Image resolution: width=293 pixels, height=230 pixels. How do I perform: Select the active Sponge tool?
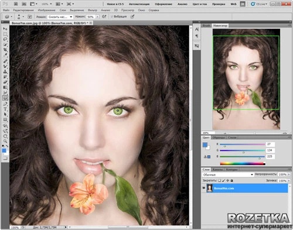(5, 98)
